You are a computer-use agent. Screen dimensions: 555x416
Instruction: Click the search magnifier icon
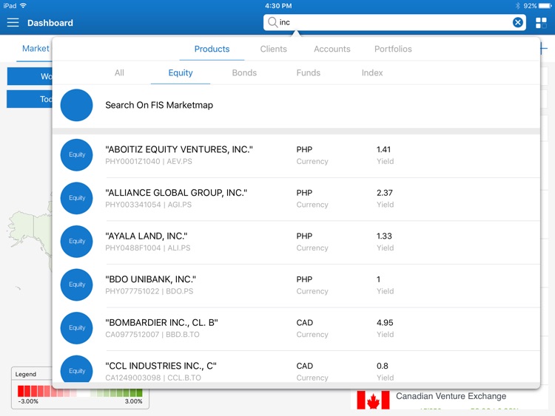coord(272,22)
